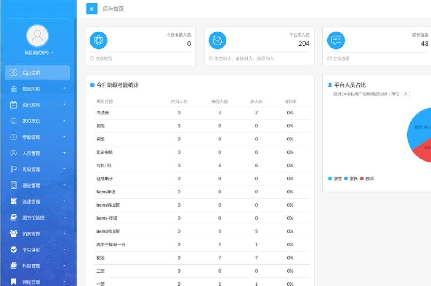Click the face icon on platform total card
Screen dimensions: 431x286
[x=217, y=40]
